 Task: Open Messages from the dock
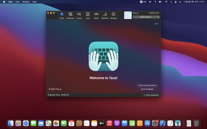coord(33,123)
